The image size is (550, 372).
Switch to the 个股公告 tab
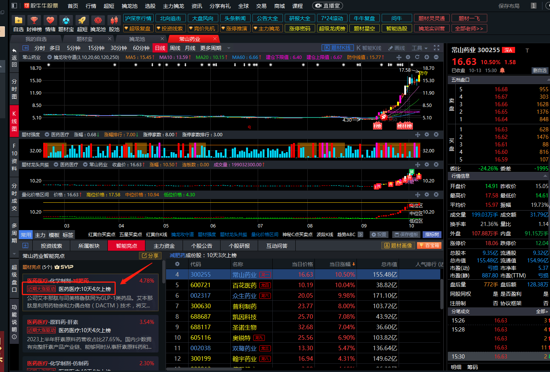click(x=202, y=246)
